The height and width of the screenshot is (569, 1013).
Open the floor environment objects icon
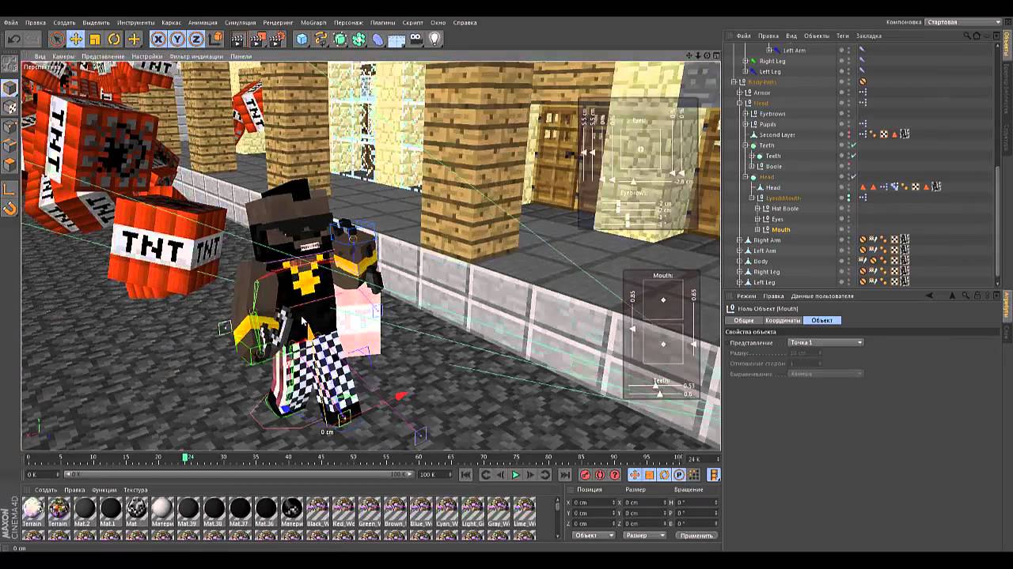[396, 39]
